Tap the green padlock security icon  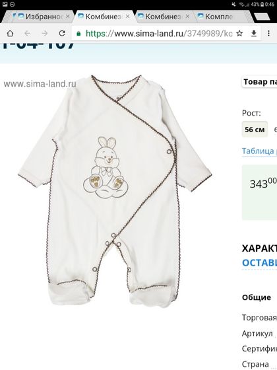click(x=79, y=34)
